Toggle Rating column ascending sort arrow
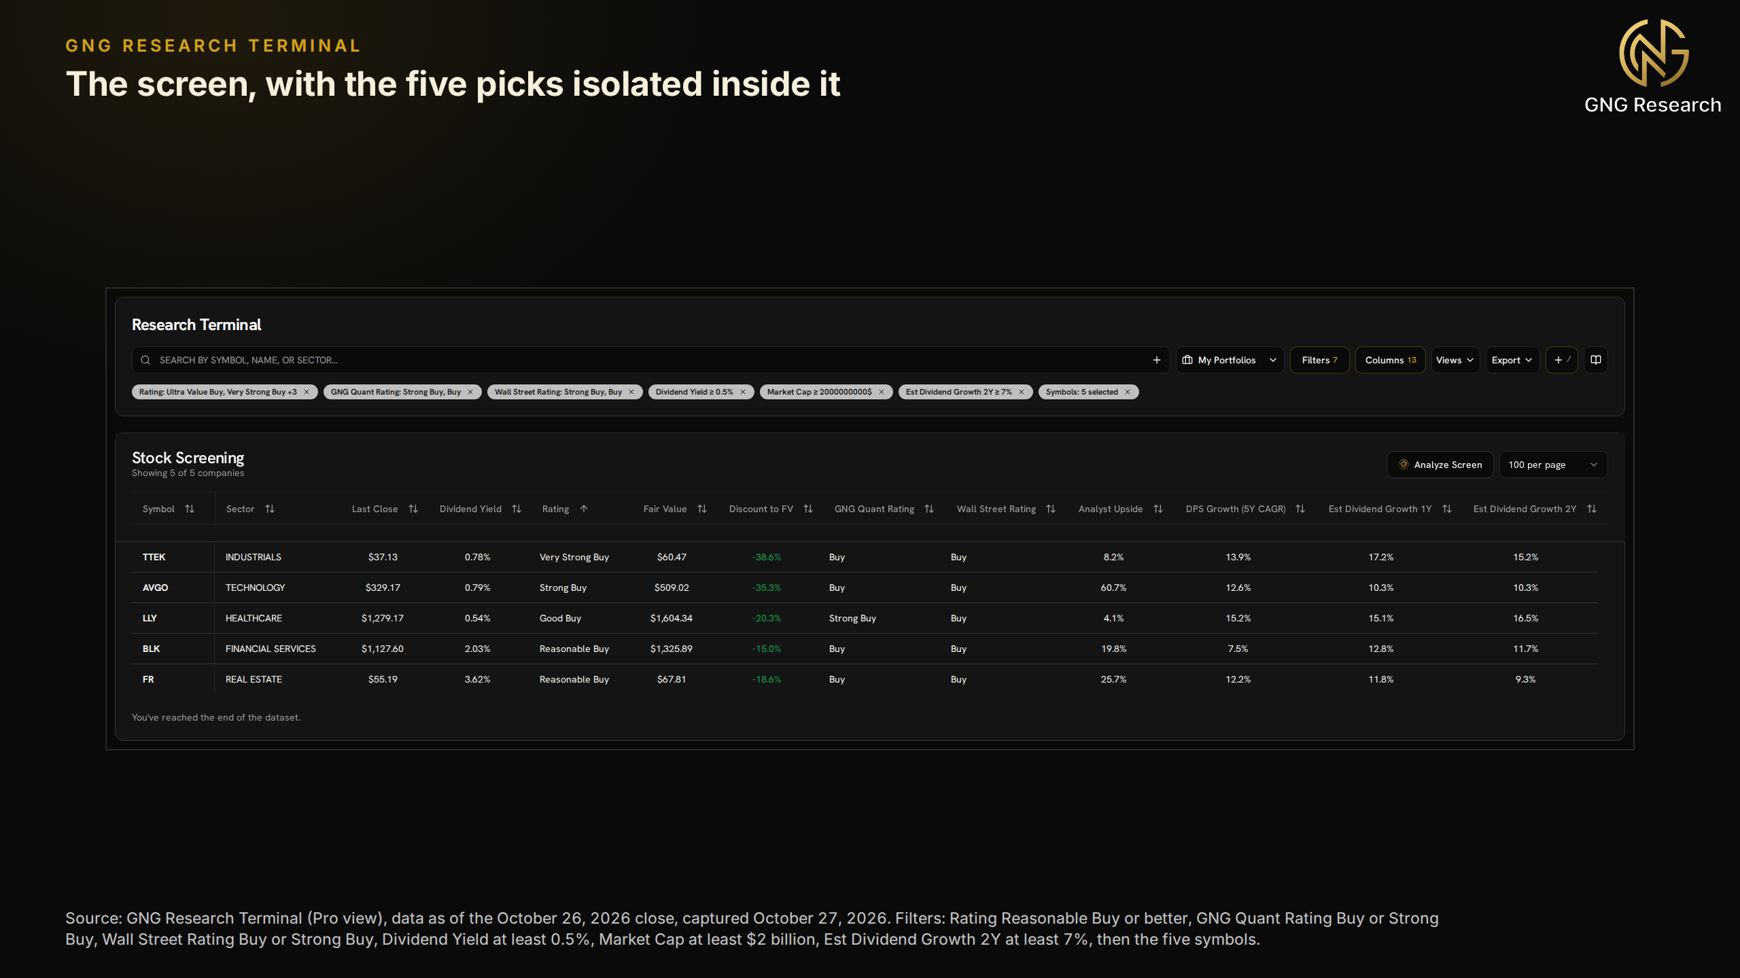The image size is (1740, 978). pos(584,509)
